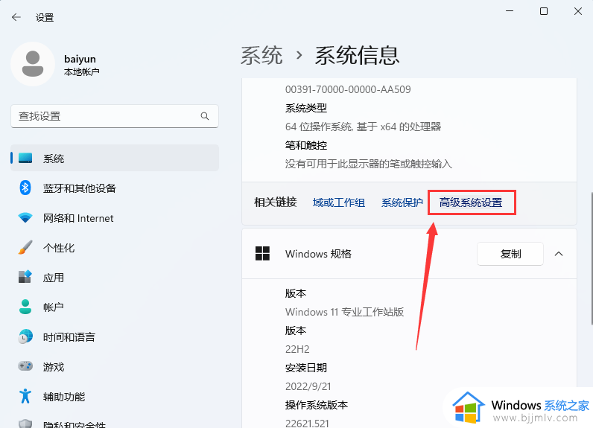Click product ID 00391-70000-00000-AA509
Screen dimensions: 593x428
(x=348, y=89)
